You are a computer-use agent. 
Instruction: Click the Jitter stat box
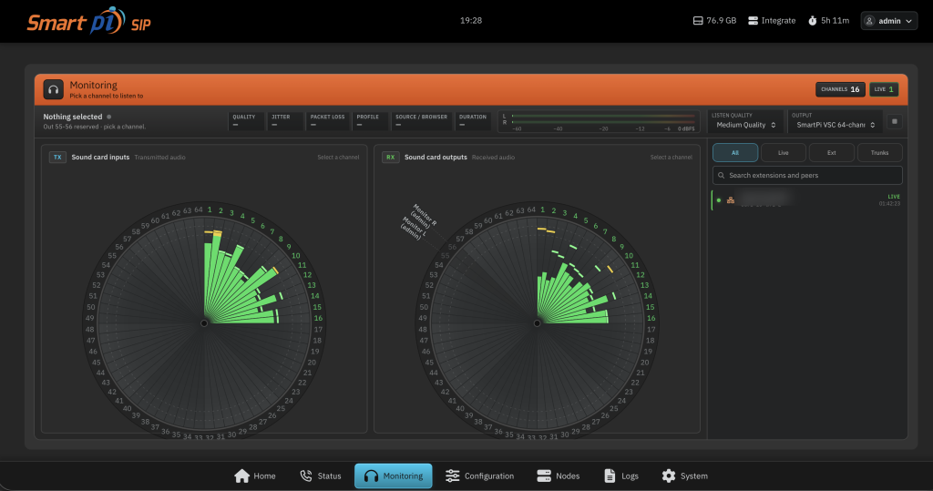point(284,121)
